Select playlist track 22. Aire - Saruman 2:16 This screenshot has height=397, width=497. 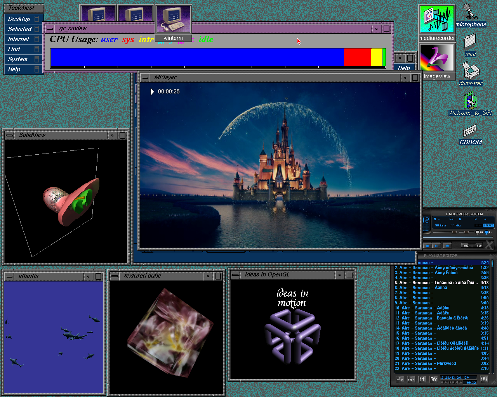442,368
